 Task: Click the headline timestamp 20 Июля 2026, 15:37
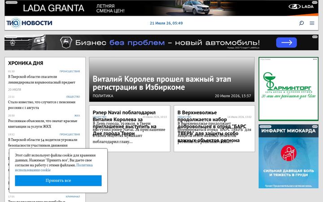pyautogui.click(x=233, y=96)
